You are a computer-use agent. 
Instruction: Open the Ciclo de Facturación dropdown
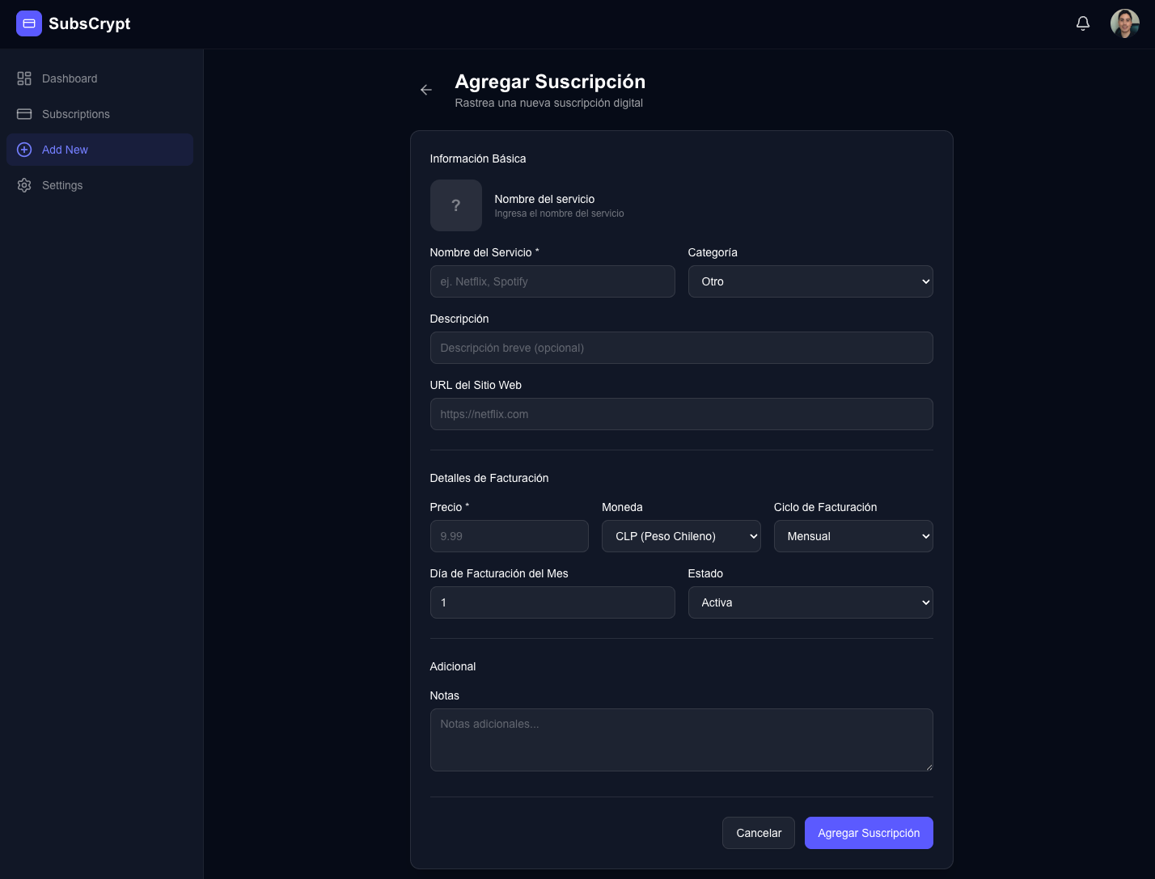pos(852,536)
